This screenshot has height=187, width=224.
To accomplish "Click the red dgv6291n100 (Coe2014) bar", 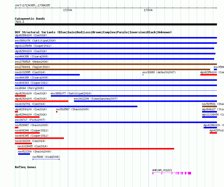I will coord(20,96).
